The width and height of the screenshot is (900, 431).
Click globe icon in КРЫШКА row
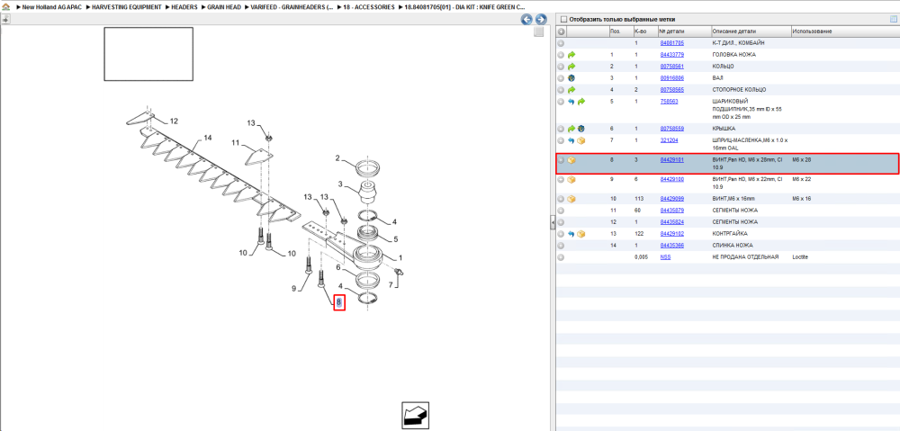pyautogui.click(x=580, y=129)
